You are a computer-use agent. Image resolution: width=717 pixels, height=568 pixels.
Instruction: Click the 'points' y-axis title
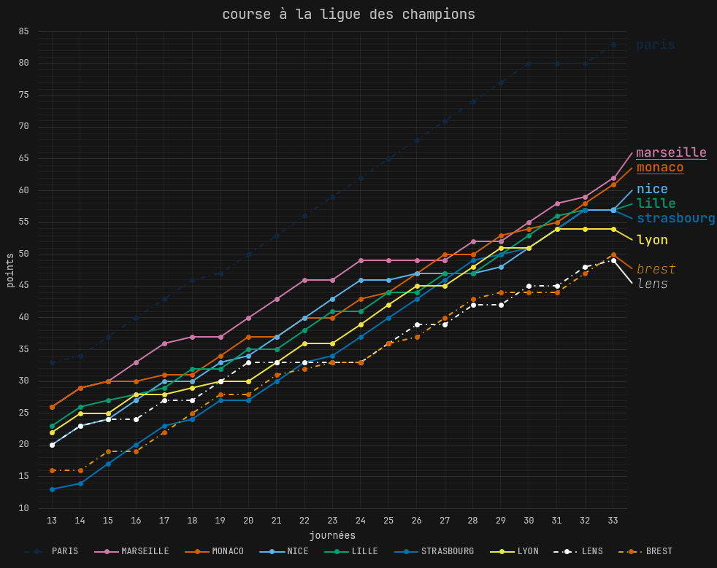pyautogui.click(x=10, y=271)
